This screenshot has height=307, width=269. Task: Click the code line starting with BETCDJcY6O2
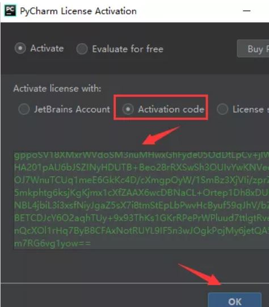[x=141, y=218]
